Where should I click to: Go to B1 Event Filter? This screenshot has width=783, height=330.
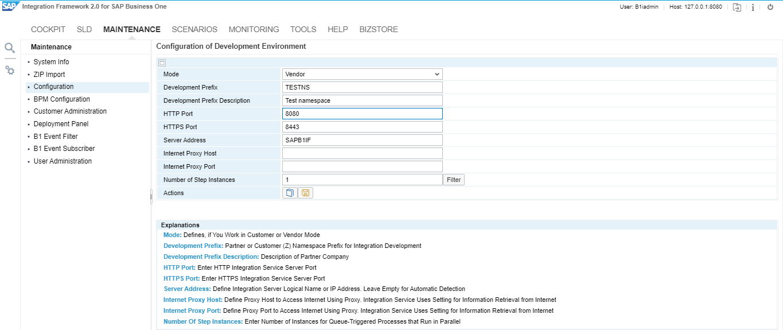[56, 137]
